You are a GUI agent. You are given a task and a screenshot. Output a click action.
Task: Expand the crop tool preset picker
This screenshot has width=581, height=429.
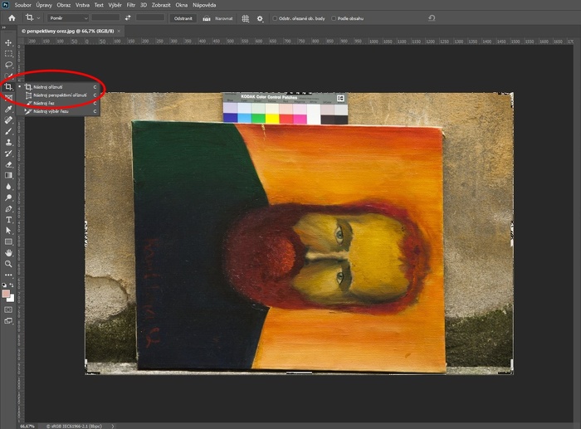coord(33,17)
